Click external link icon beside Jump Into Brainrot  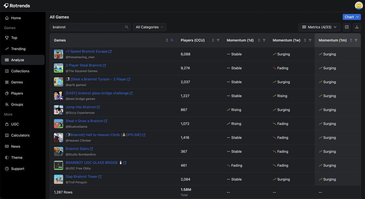[x=98, y=107]
